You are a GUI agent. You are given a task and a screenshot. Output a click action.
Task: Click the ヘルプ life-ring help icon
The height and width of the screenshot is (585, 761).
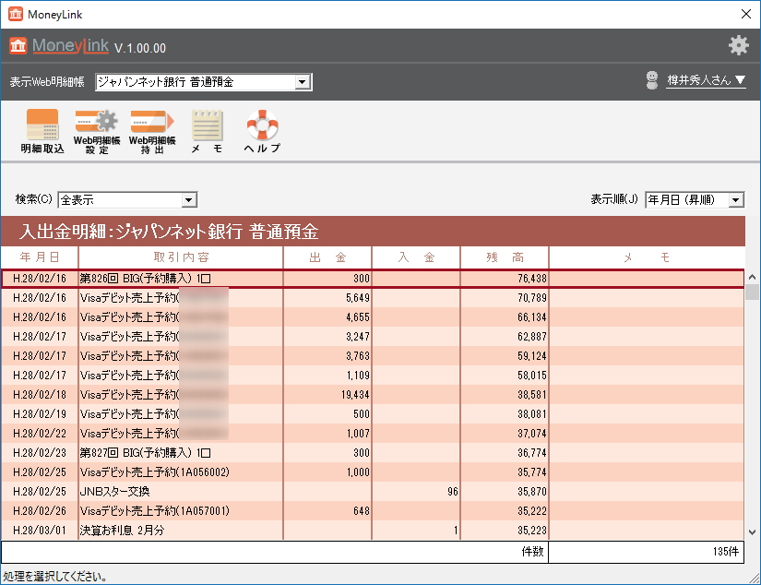260,129
